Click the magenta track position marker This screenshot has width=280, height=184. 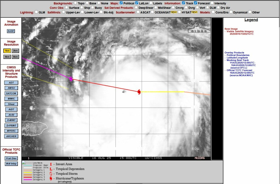tap(71, 79)
